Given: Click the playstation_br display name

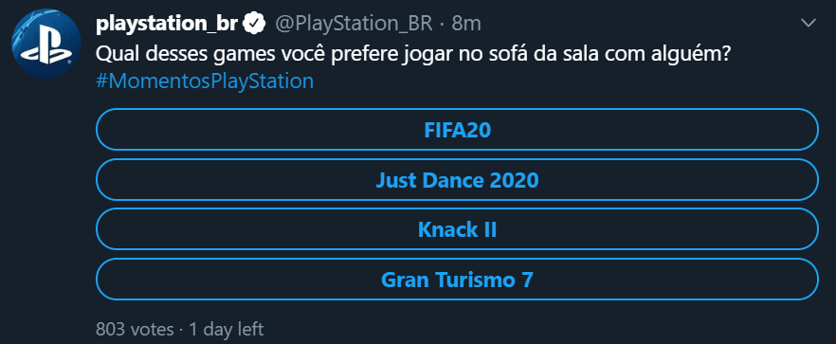Looking at the screenshot, I should 167,24.
